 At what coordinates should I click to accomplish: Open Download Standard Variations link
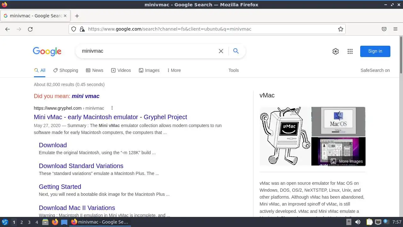[81, 166]
